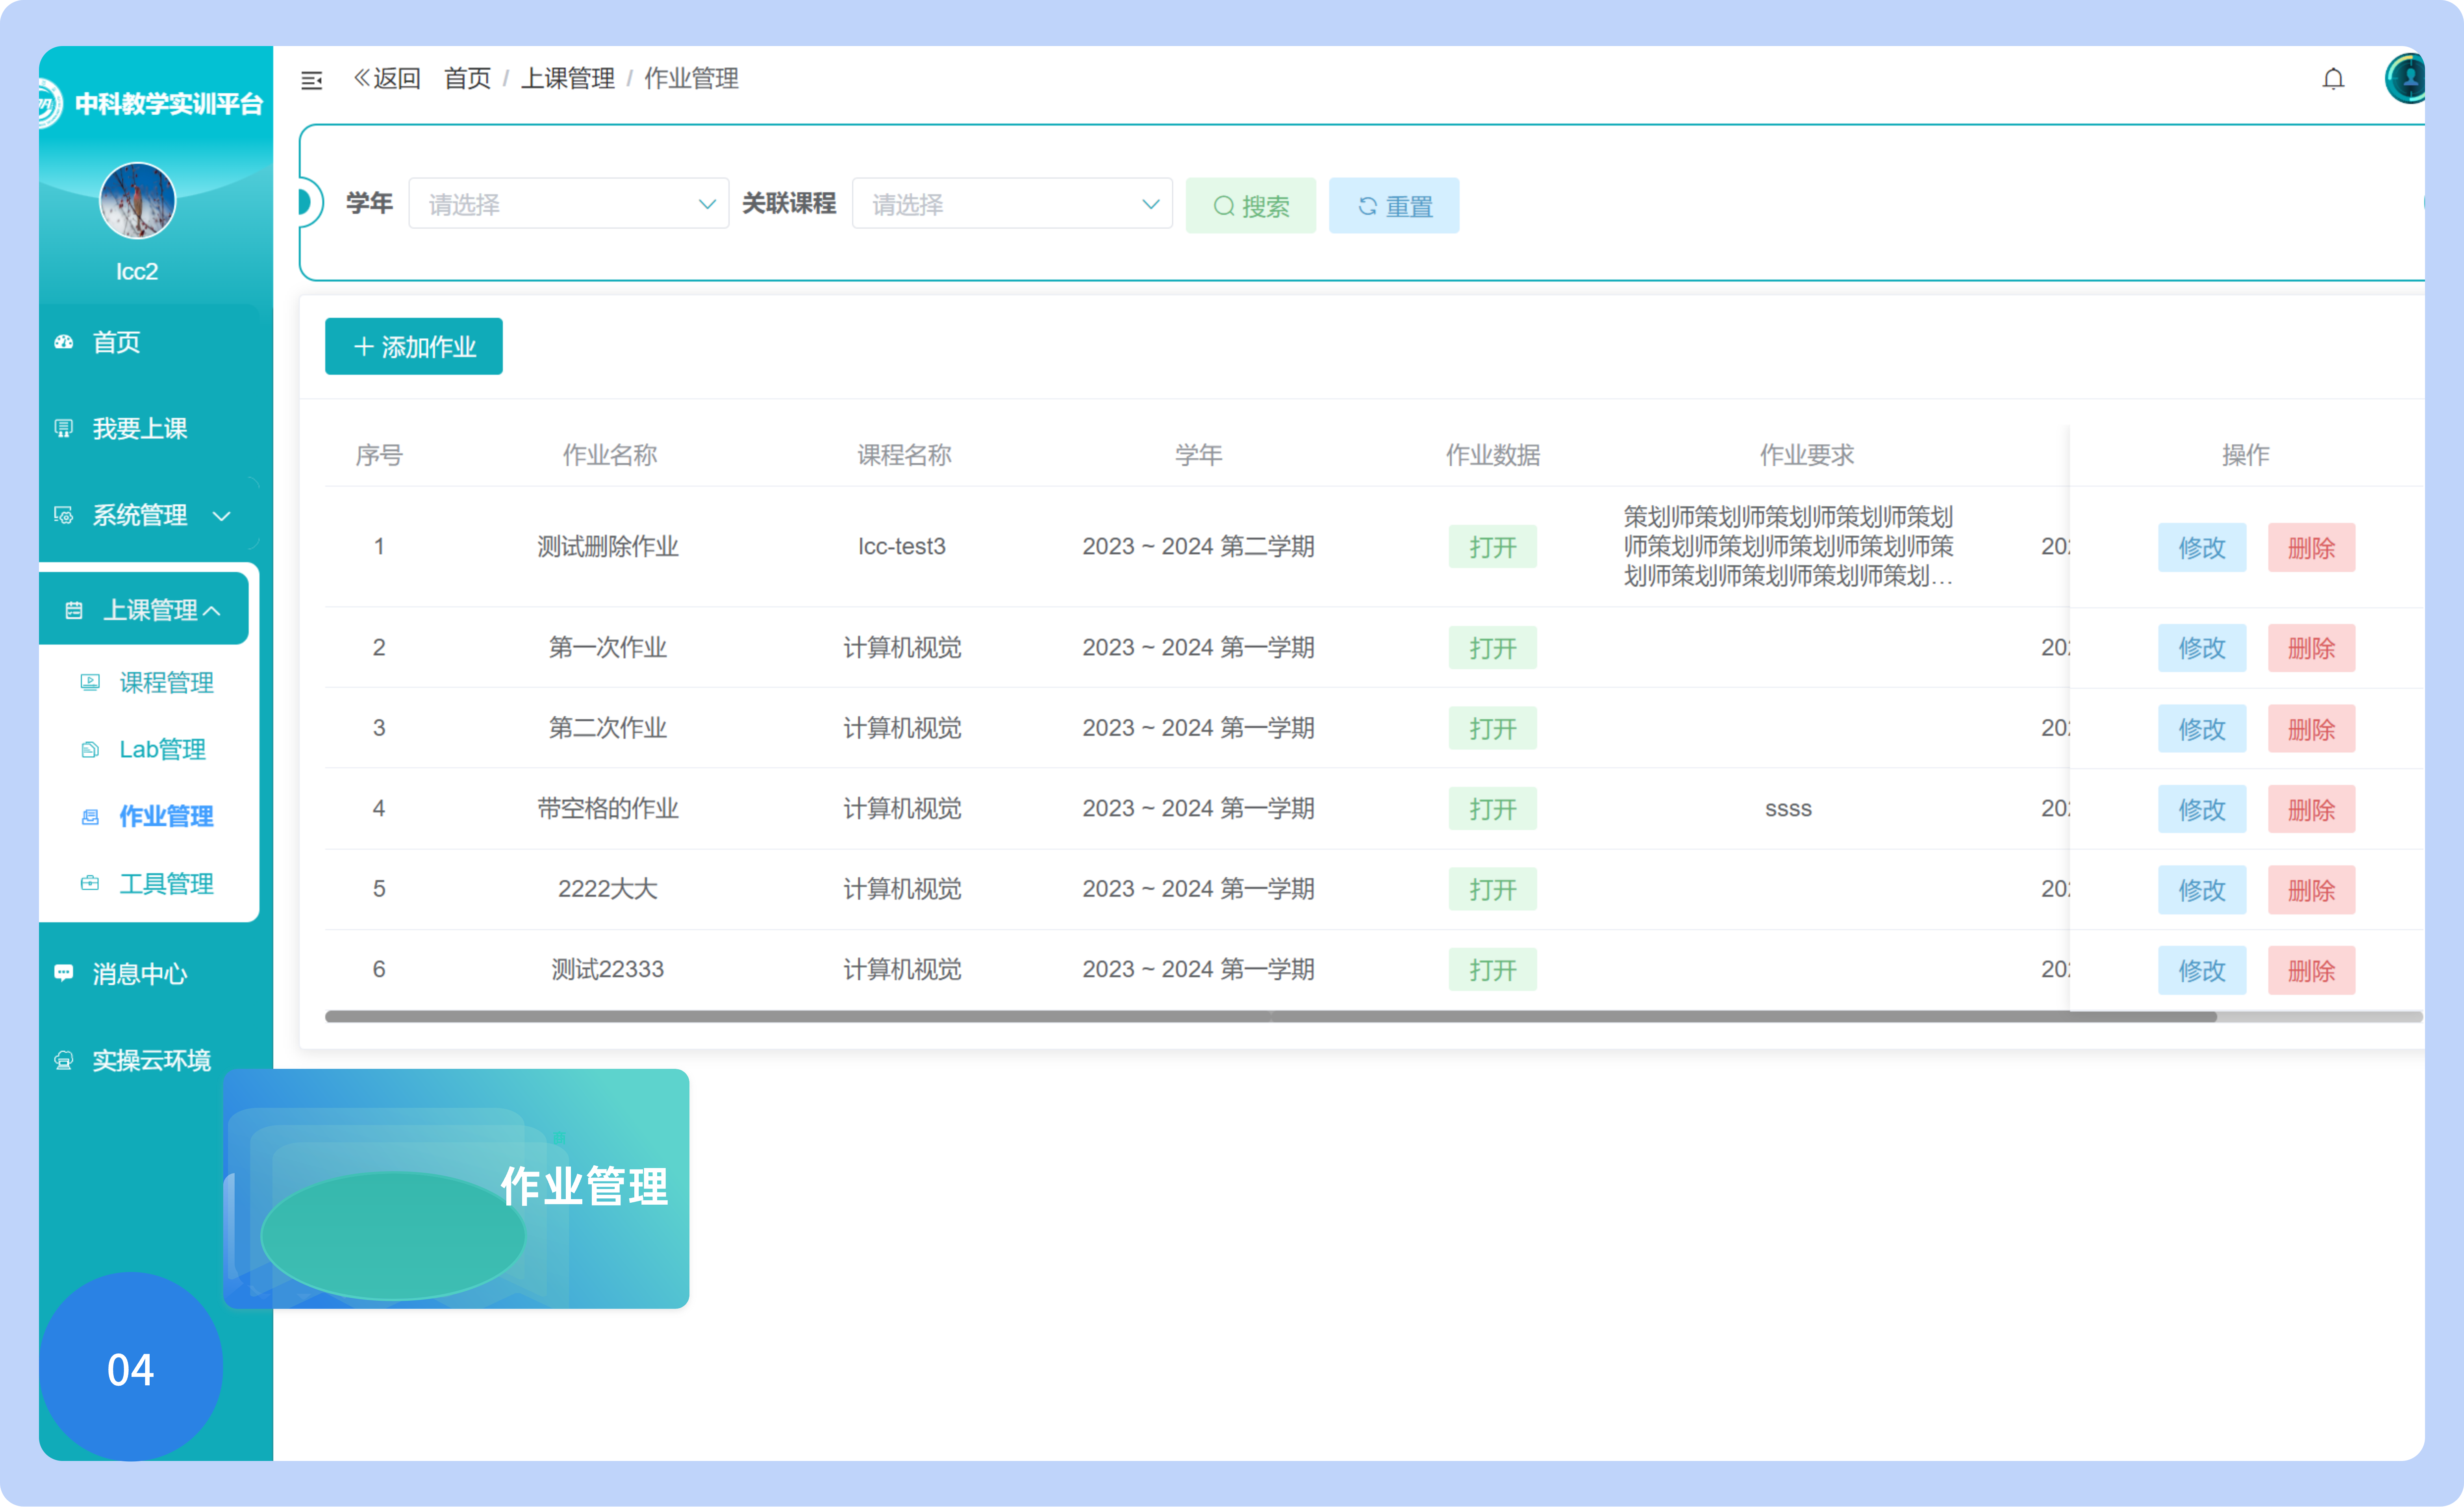Click the 首页 dashboard icon in the sidebar

64,342
